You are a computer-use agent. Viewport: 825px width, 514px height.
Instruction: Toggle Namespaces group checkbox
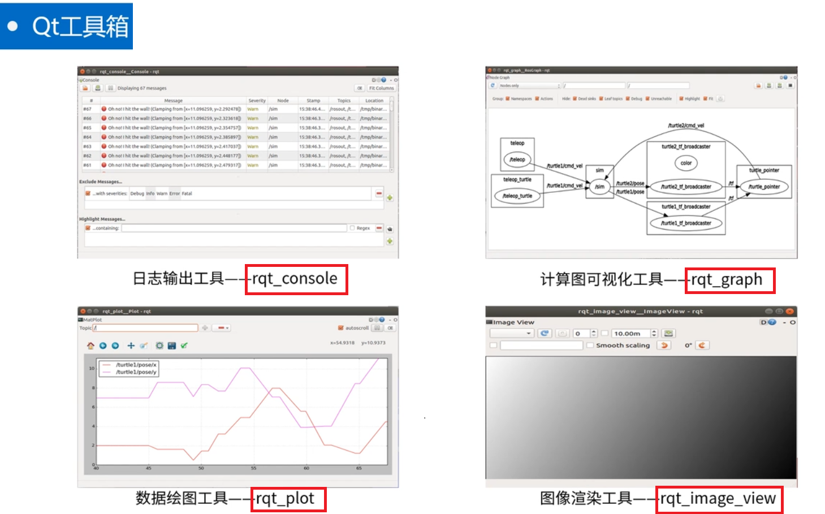(508, 98)
